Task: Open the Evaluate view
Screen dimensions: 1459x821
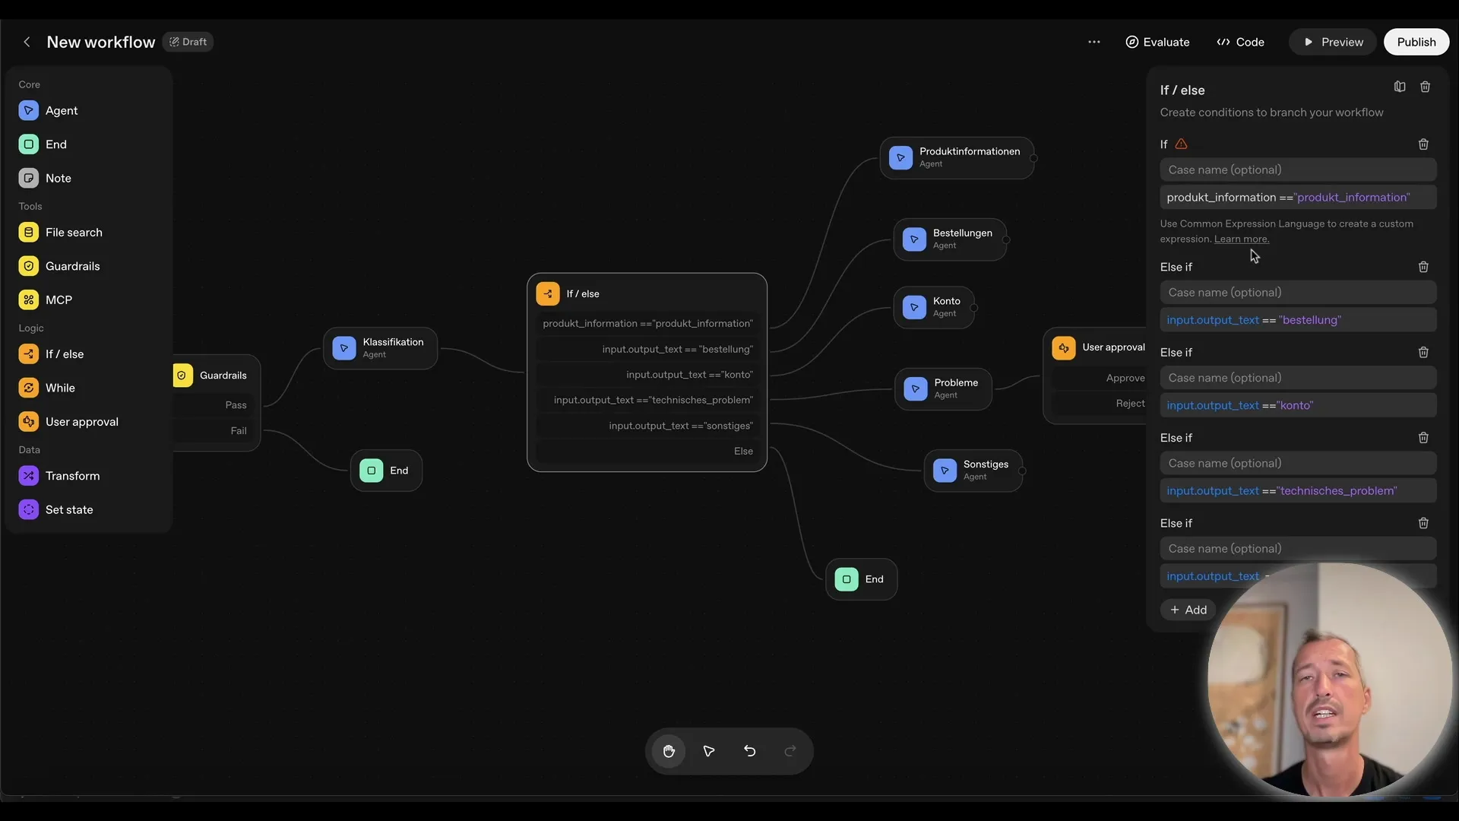Action: point(1157,42)
